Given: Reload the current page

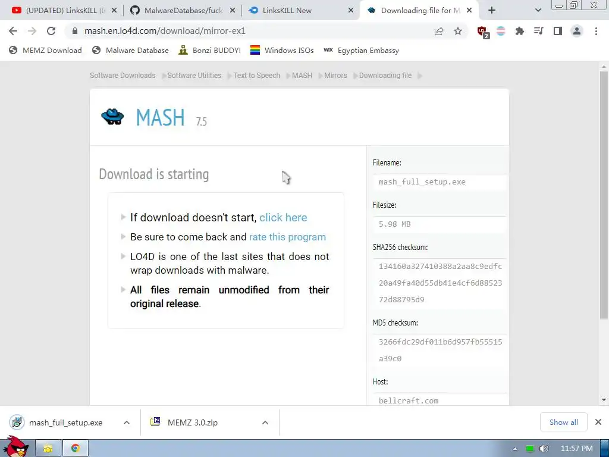Looking at the screenshot, I should click(51, 31).
